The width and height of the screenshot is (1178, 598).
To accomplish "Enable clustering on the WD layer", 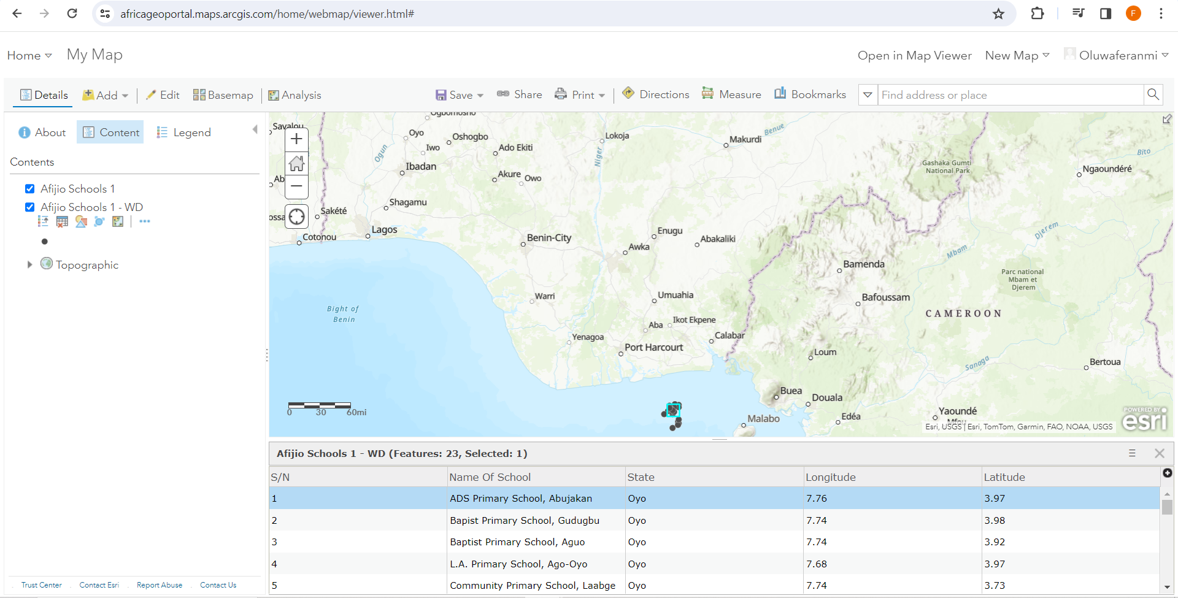I will 99,221.
